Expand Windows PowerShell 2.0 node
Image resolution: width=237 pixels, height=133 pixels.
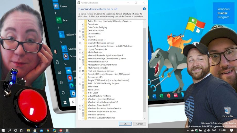(x=80, y=105)
